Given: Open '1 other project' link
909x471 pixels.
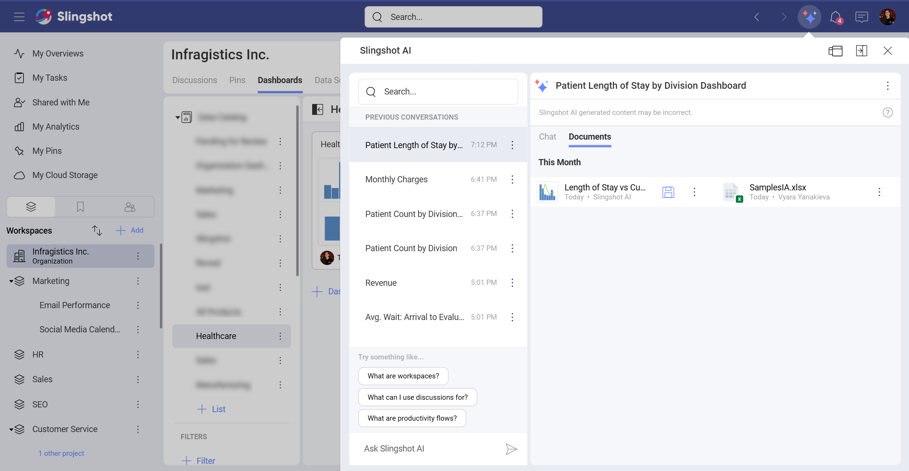Looking at the screenshot, I should click(61, 453).
